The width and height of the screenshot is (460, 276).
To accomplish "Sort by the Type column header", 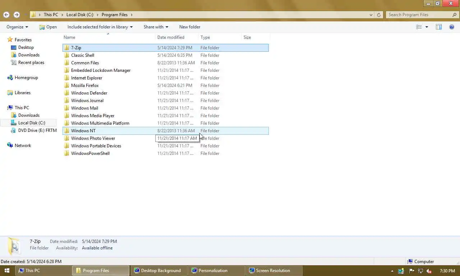I will pos(220,37).
